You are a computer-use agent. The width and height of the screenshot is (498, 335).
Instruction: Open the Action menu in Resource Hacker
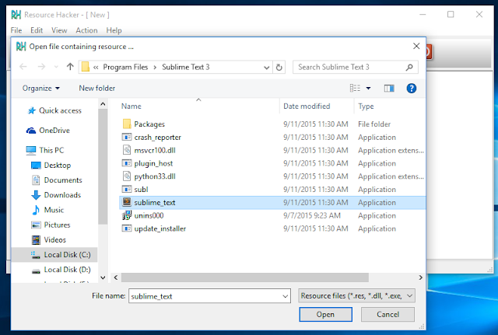tap(86, 30)
